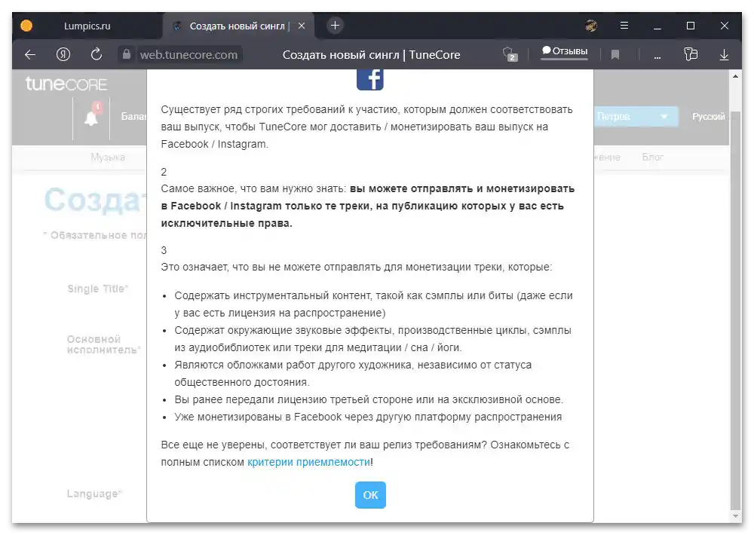This screenshot has width=754, height=535.
Task: Click the Уже монетизированы в Facebook bullet
Action: coord(368,417)
